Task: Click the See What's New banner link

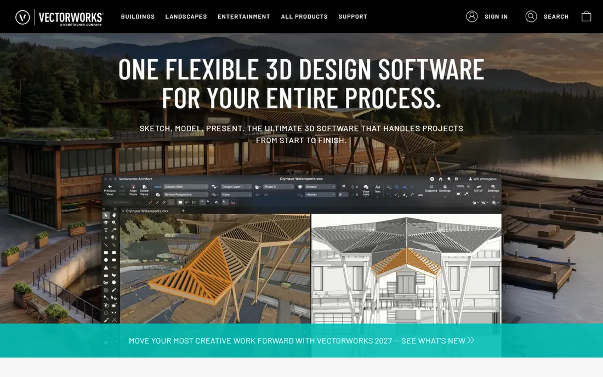Action: (x=301, y=340)
